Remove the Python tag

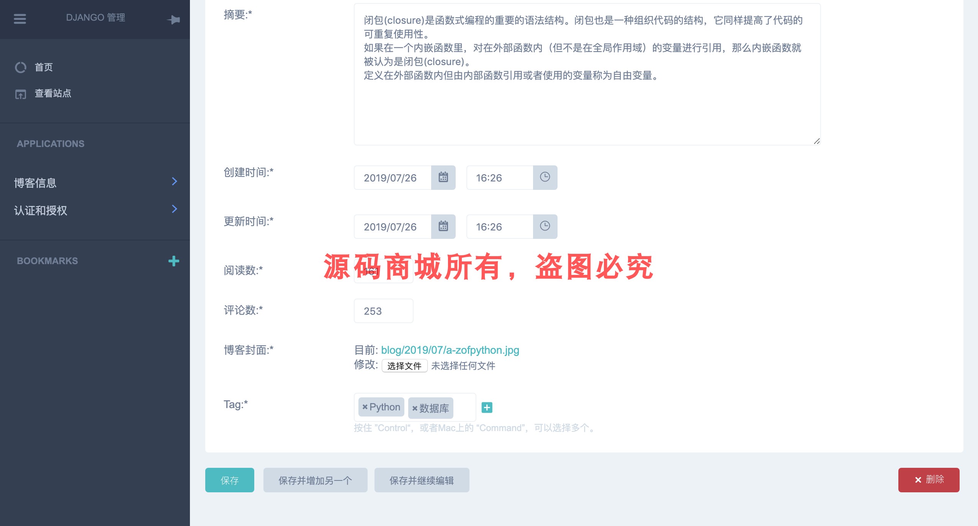(365, 407)
